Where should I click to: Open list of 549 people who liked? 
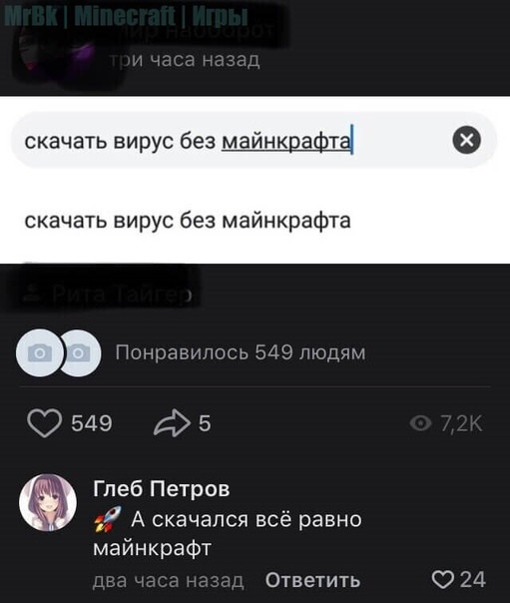241,352
